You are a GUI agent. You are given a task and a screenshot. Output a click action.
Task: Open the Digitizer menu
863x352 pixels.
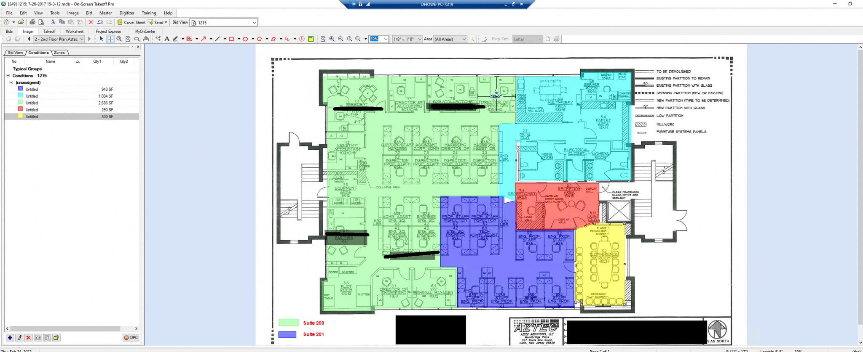[x=126, y=13]
